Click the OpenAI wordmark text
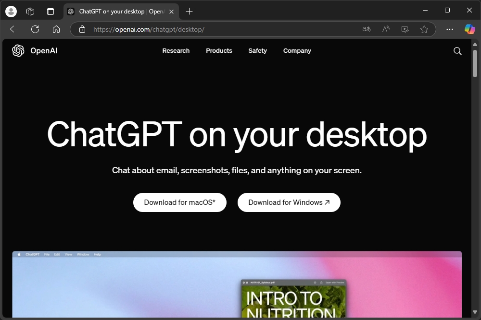This screenshot has height=320, width=481. (44, 51)
